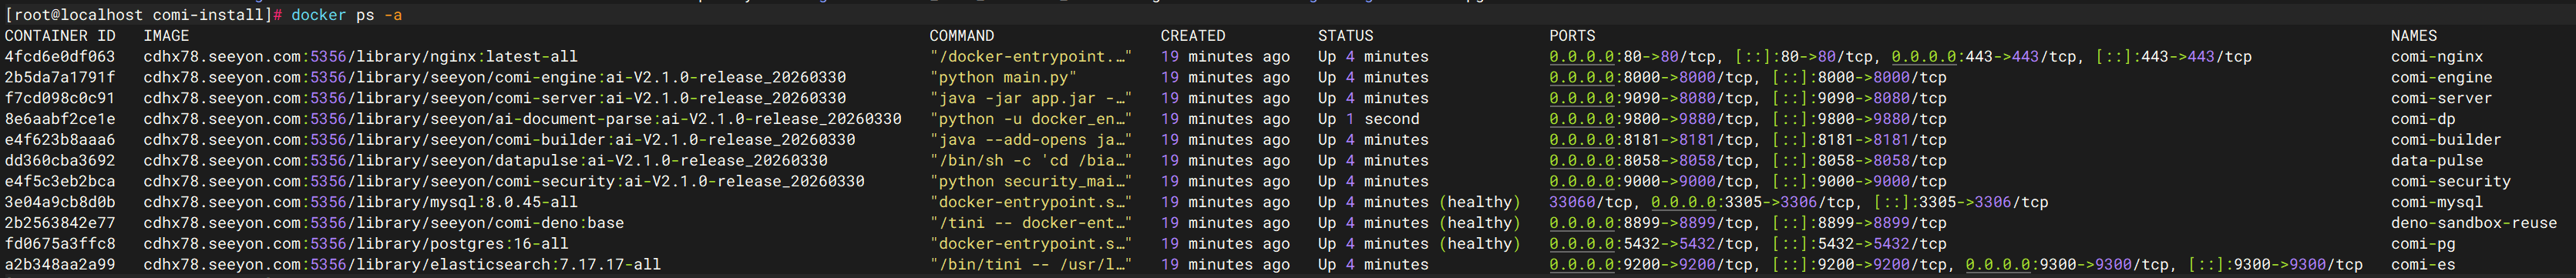The width and height of the screenshot is (2576, 278).
Task: Click the container name comi-builder
Action: 2446,140
